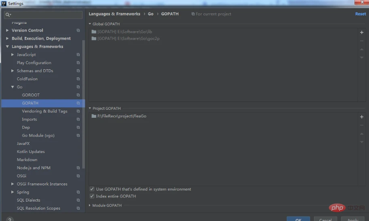Click the project-level icon beside ColdFusion
The height and width of the screenshot is (221, 369).
(78, 79)
